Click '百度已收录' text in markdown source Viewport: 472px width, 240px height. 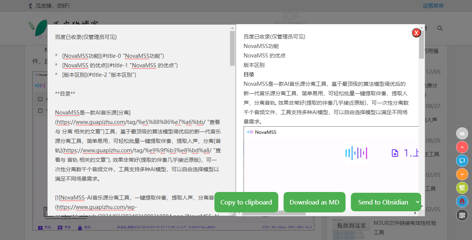coord(68,37)
